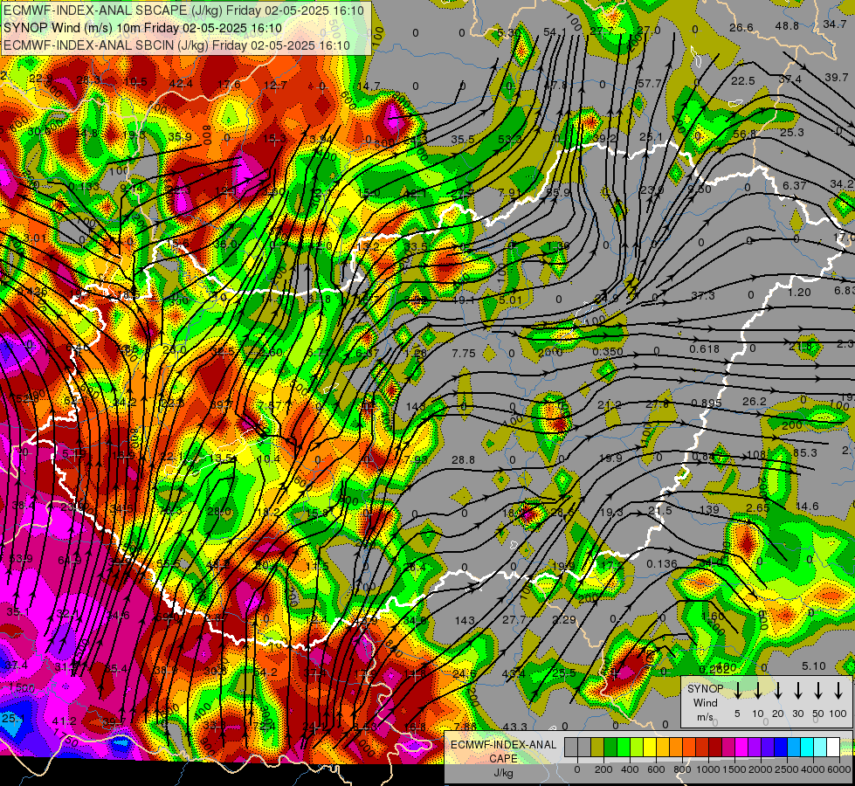Image resolution: width=855 pixels, height=786 pixels.
Task: Click the map value '5.01'
Action: pyautogui.click(x=510, y=300)
